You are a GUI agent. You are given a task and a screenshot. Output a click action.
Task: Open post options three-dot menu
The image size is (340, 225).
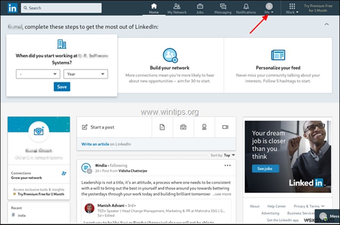(x=227, y=165)
